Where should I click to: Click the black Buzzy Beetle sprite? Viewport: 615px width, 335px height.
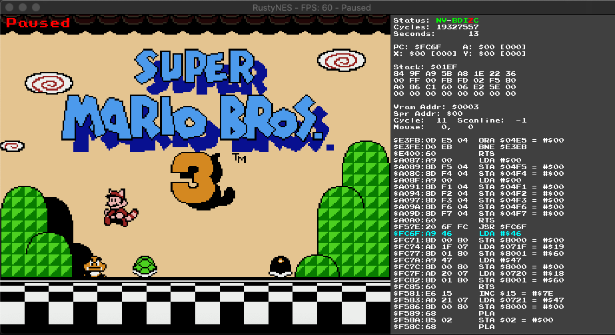pyautogui.click(x=281, y=266)
